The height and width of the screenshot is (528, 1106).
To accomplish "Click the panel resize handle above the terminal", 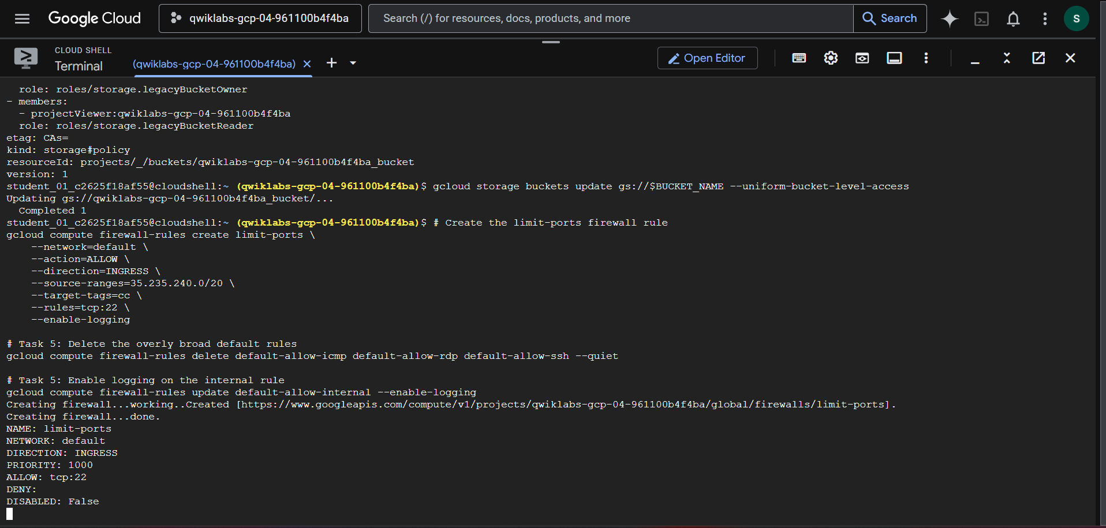I will (551, 42).
